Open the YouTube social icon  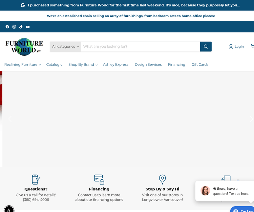[x=28, y=27]
